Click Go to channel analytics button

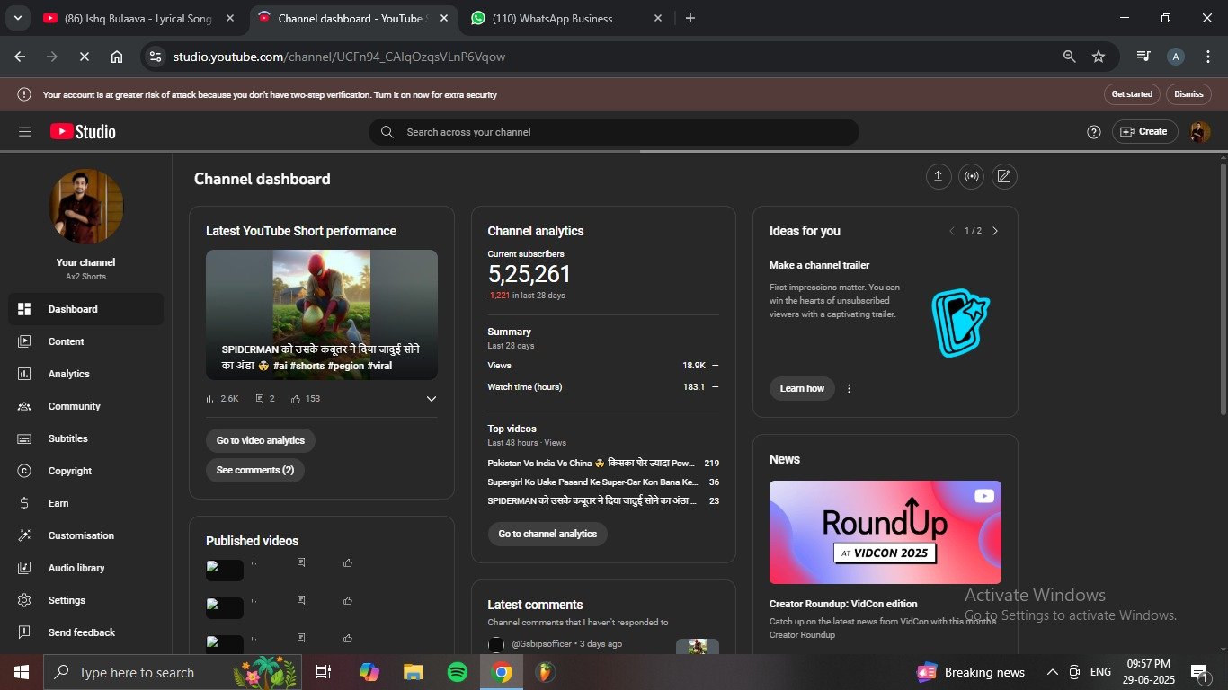pyautogui.click(x=547, y=534)
